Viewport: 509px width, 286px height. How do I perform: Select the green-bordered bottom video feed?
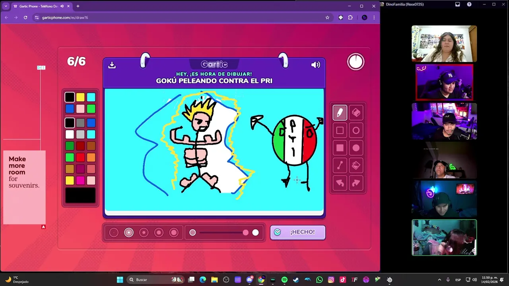click(x=444, y=238)
